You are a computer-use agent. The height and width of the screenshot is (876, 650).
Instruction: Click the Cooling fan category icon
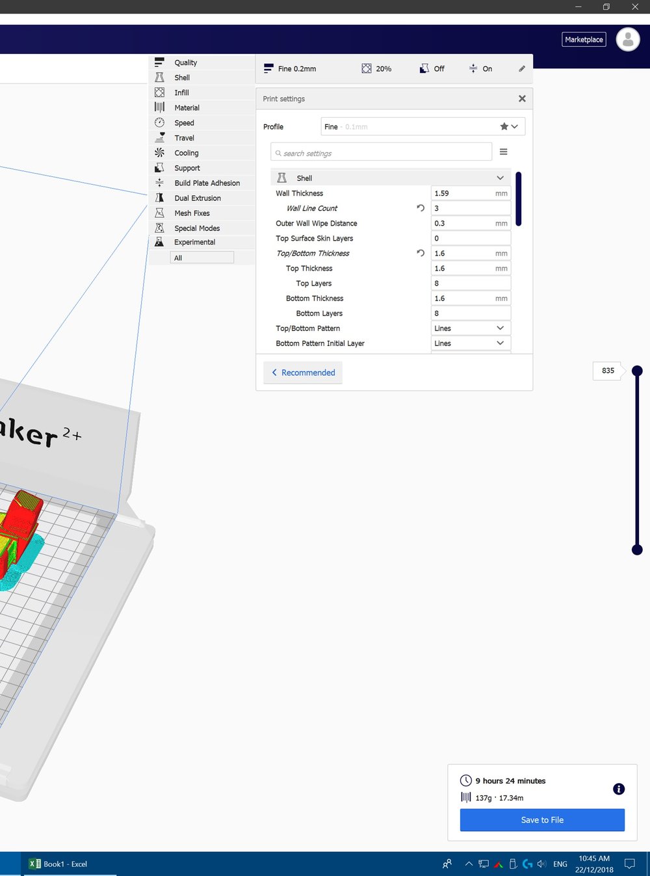coord(159,152)
